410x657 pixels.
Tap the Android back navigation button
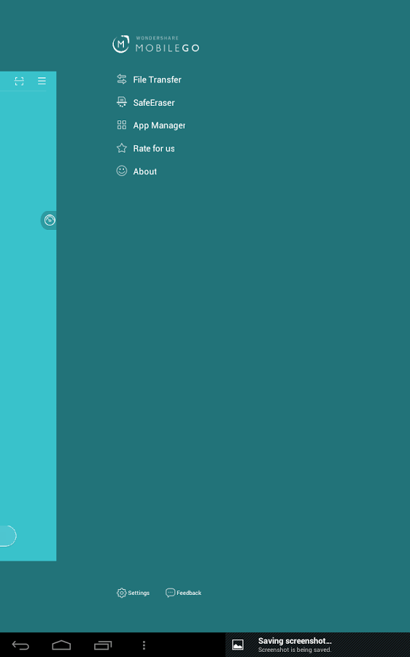coord(20,645)
